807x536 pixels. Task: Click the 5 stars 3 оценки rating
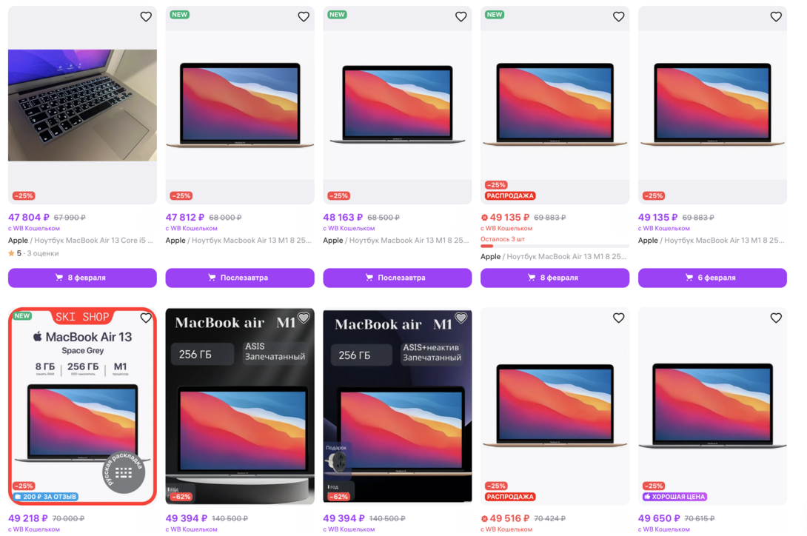pos(33,253)
